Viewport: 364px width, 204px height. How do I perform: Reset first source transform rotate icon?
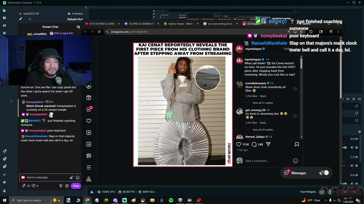click(356, 106)
